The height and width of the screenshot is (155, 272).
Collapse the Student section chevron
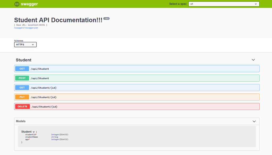253,60
